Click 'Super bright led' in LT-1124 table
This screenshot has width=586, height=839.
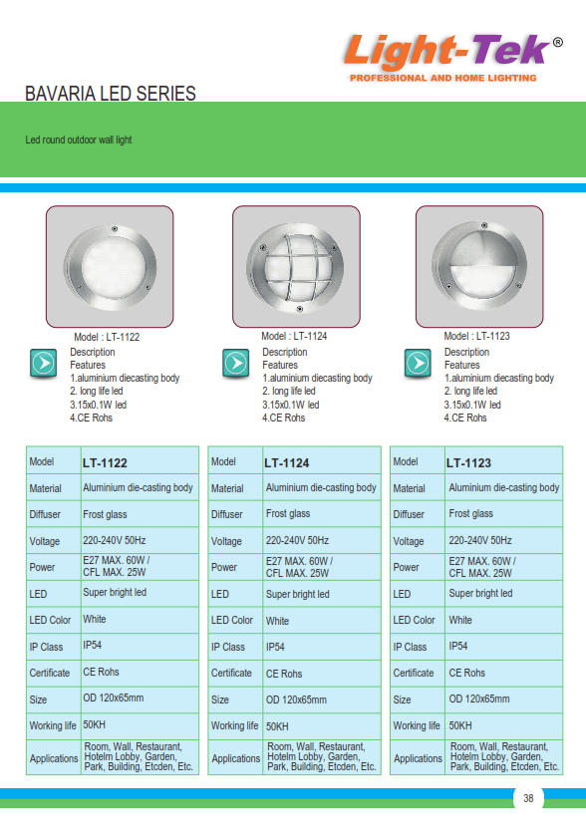pyautogui.click(x=298, y=595)
